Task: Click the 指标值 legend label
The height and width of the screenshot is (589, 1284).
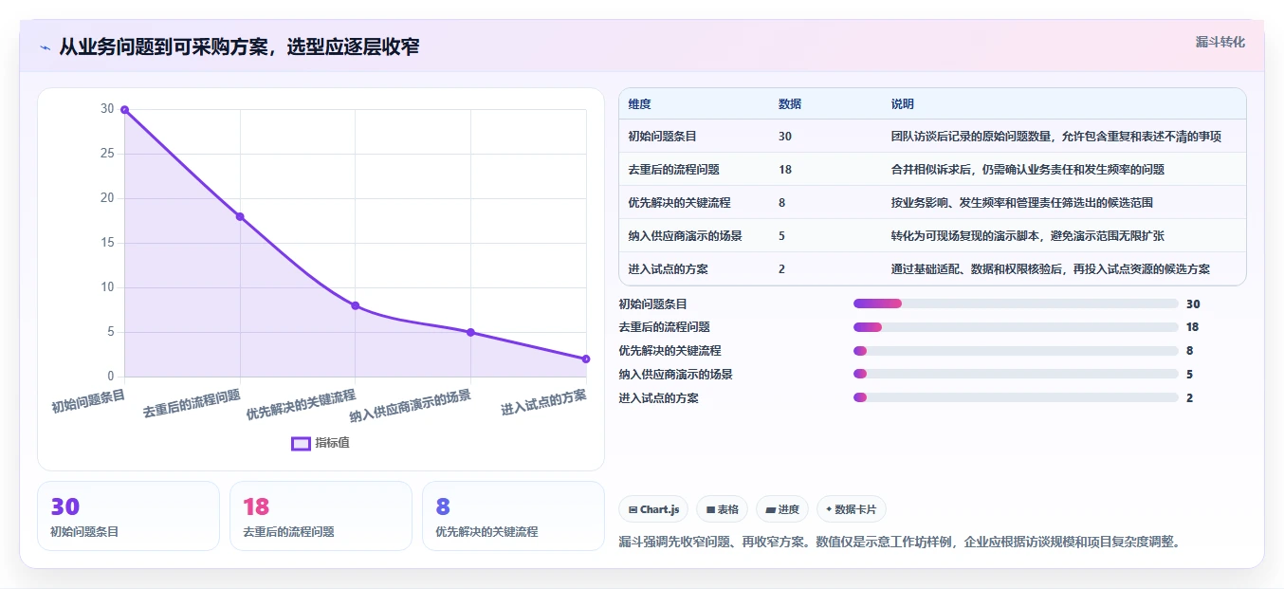Action: [x=332, y=443]
